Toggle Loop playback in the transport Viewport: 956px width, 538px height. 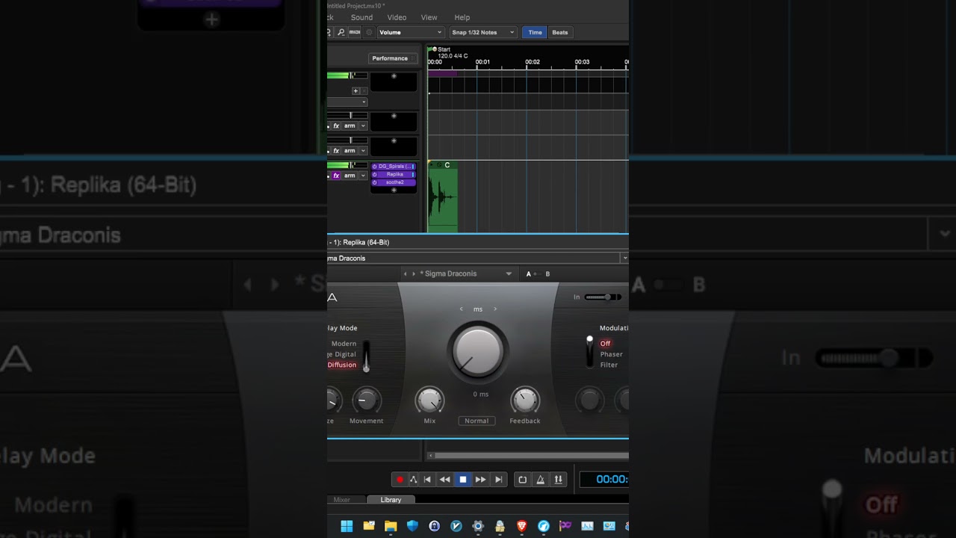(x=522, y=480)
